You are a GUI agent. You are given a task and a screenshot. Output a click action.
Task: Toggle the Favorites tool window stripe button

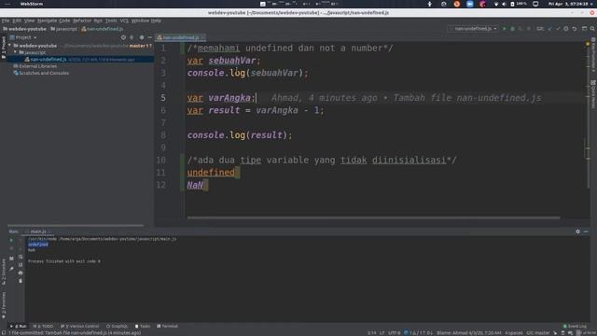tap(4, 305)
